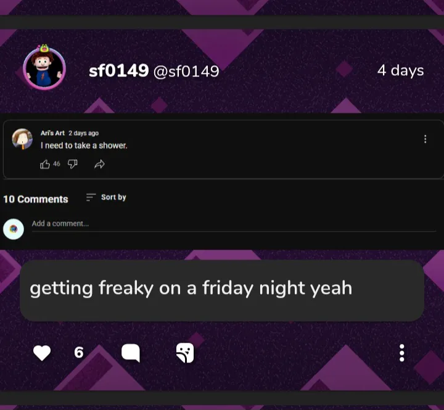Click the Ari's Art channel name
The width and height of the screenshot is (444, 410).
click(52, 133)
